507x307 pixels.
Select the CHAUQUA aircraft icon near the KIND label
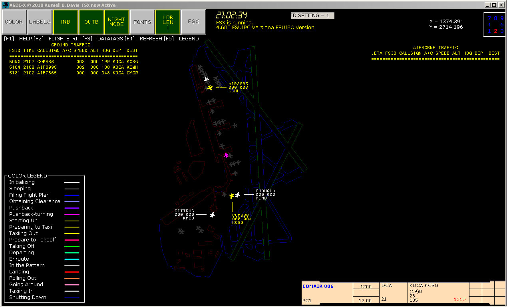pyautogui.click(x=238, y=195)
